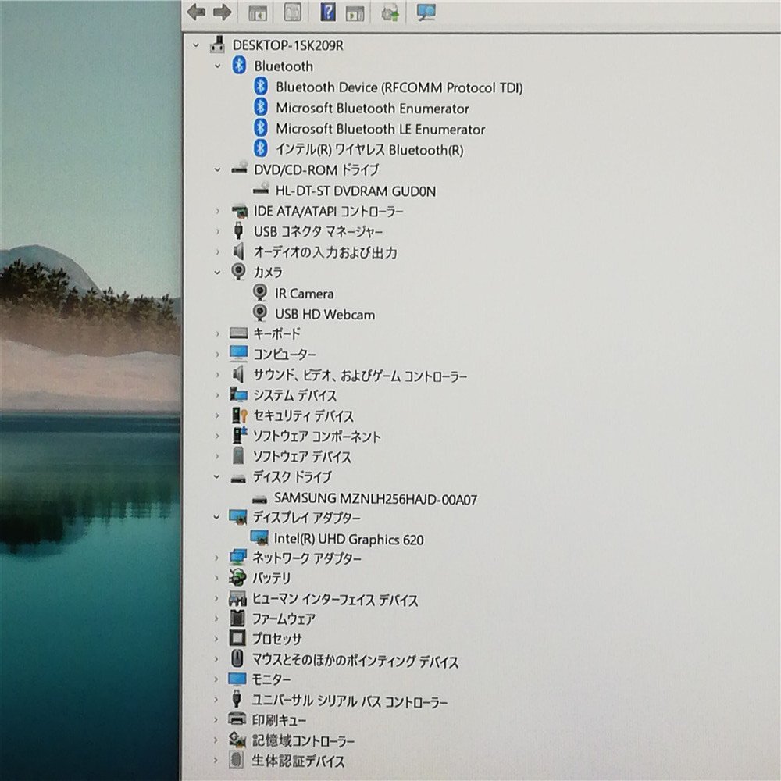Collapse the カメラ category
The width and height of the screenshot is (781, 781).
[218, 273]
